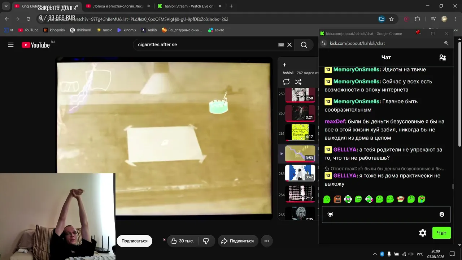This screenshot has width=462, height=260.
Task: Toggle playlist shuffle button
Action: click(298, 82)
